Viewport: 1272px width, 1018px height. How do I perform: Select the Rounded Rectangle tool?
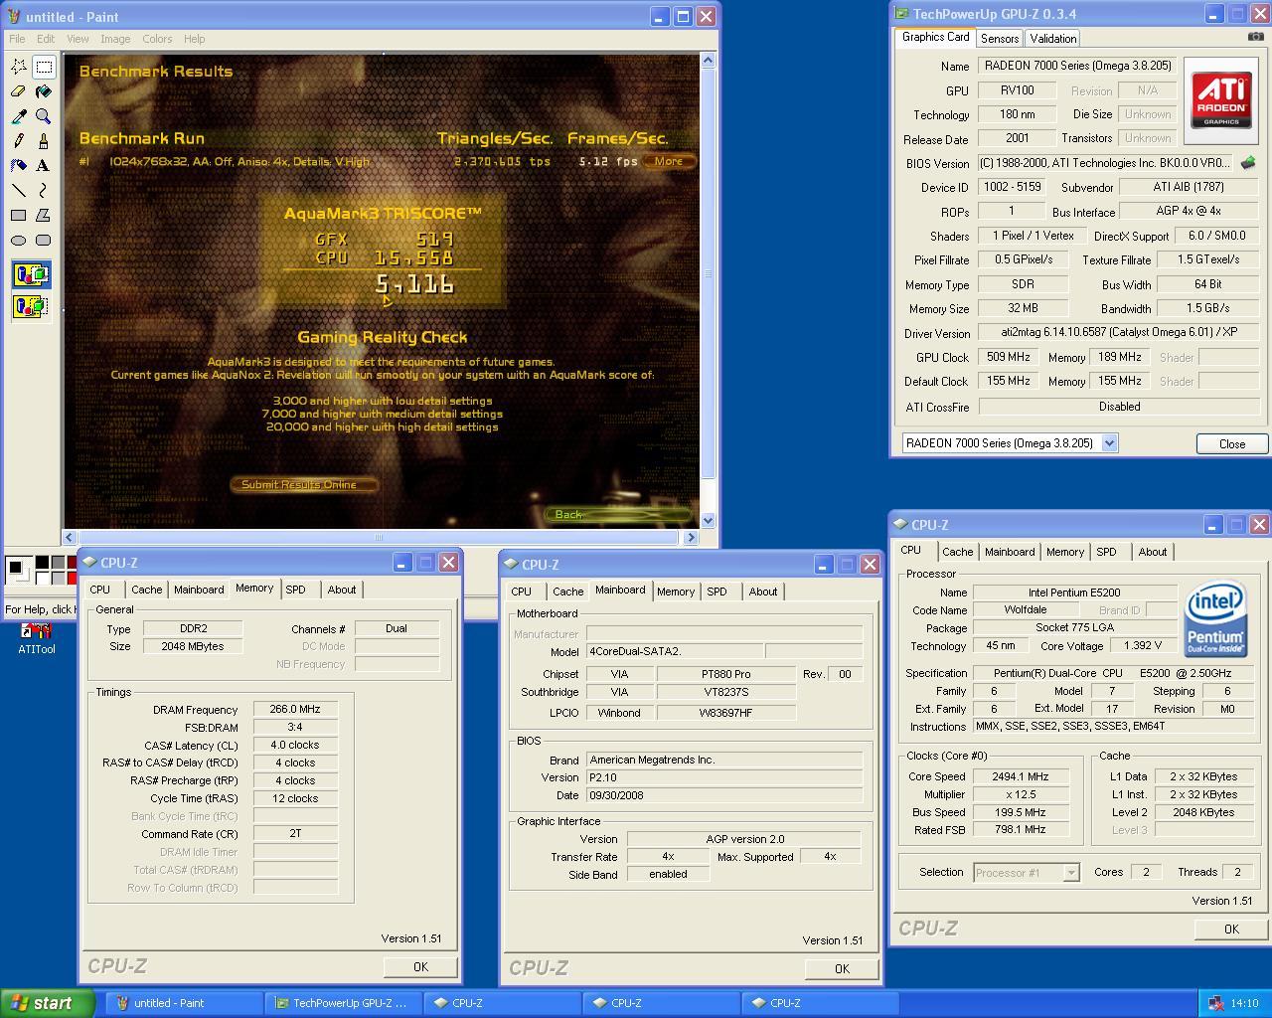[x=44, y=240]
